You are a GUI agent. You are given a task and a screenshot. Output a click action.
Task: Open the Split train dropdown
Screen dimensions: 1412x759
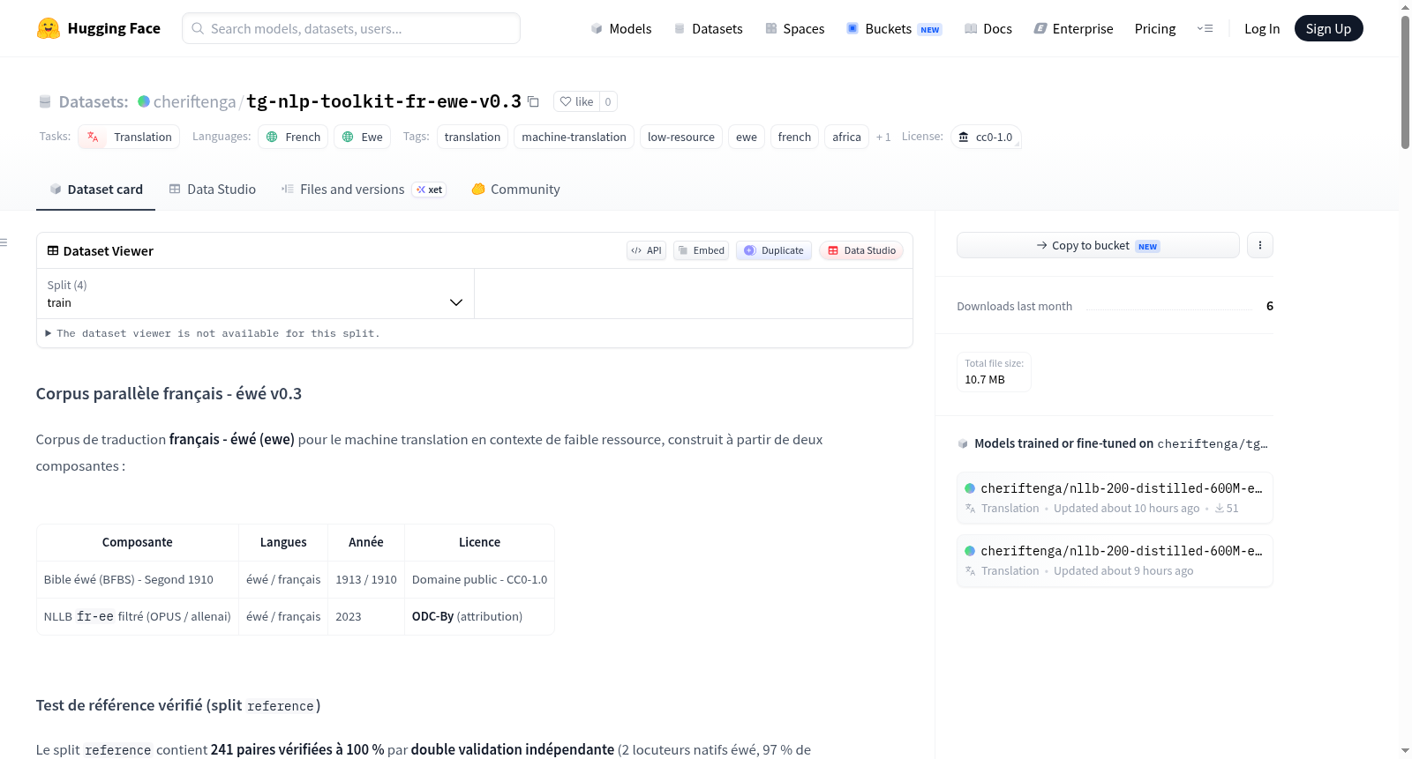pos(255,294)
